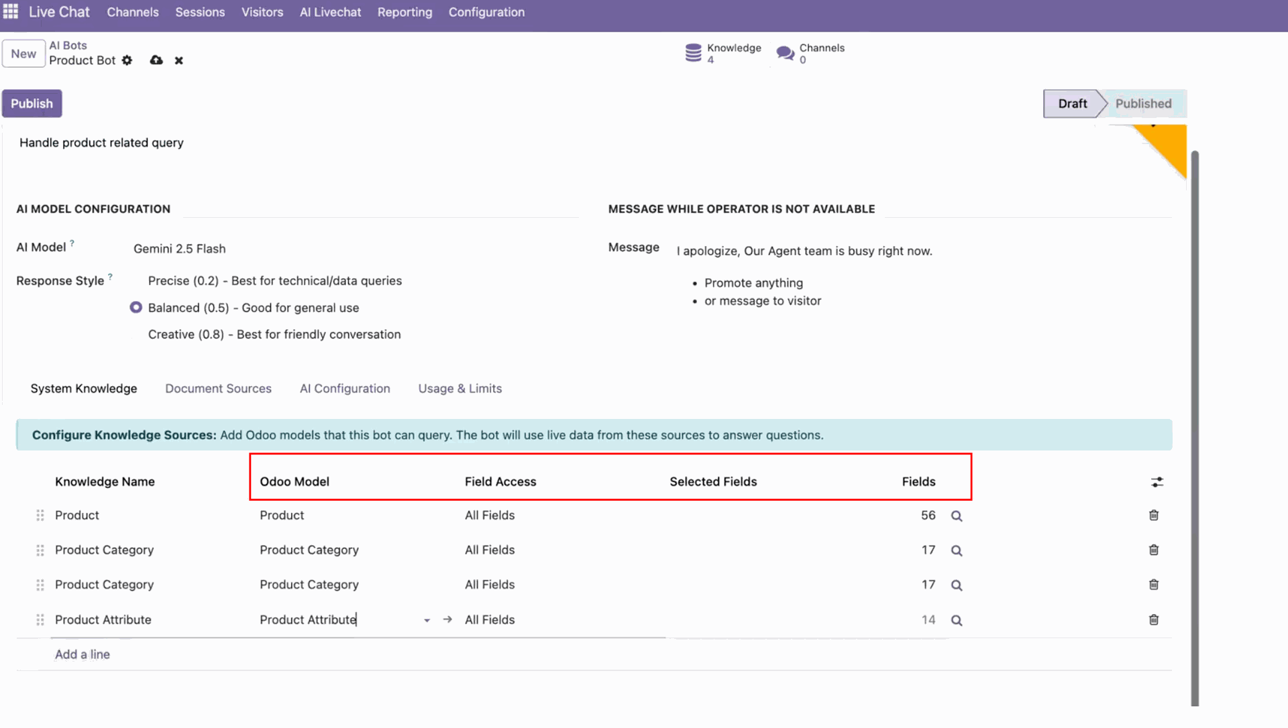Screen dimensions: 1288x728
Task: Open the Channels stat button
Action: click(810, 53)
